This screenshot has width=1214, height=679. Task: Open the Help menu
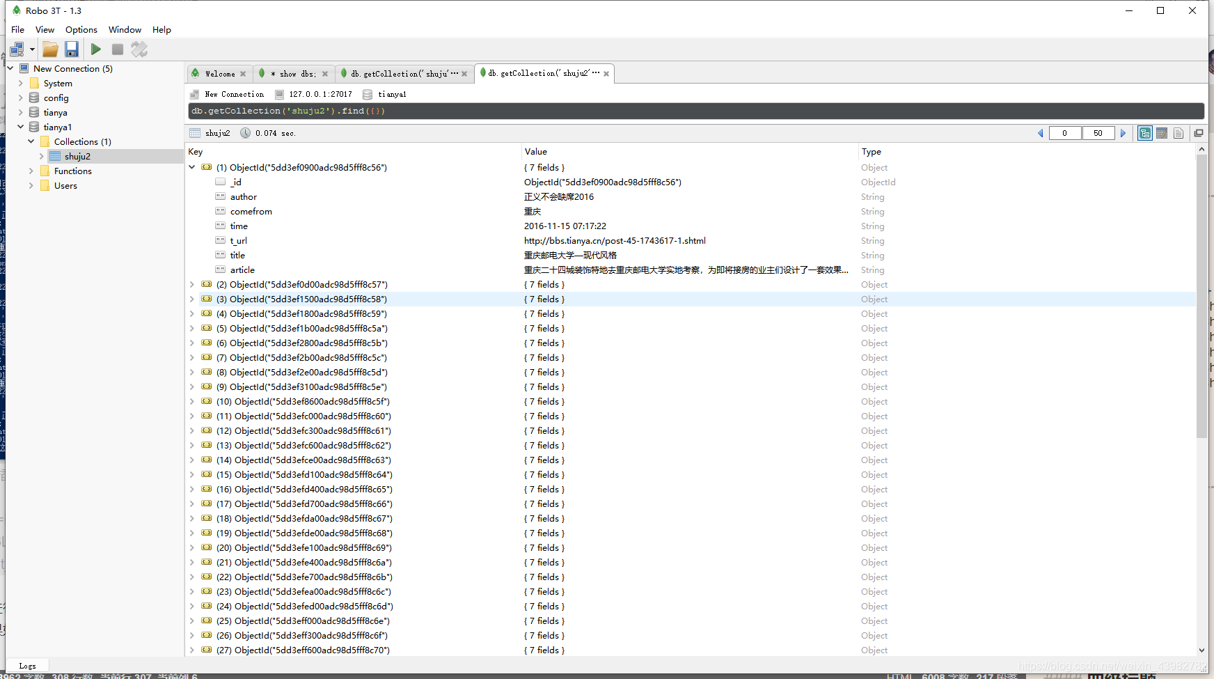click(x=161, y=30)
